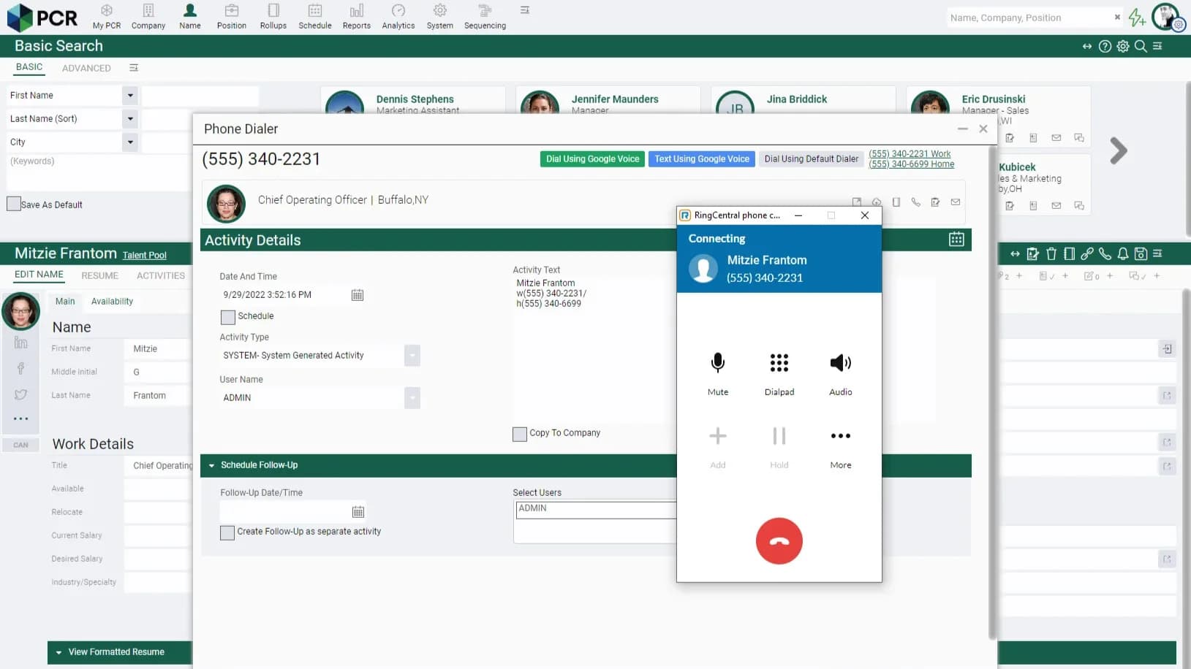Image resolution: width=1191 pixels, height=669 pixels.
Task: Open Mitzie's LinkedIn profile icon
Action: pyautogui.click(x=20, y=343)
